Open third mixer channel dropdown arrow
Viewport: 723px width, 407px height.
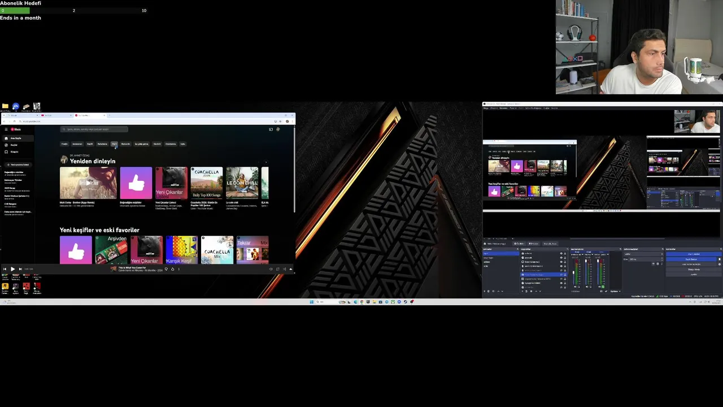pyautogui.click(x=608, y=254)
